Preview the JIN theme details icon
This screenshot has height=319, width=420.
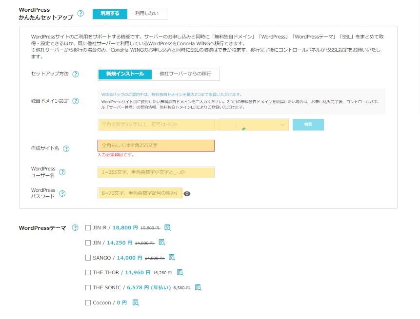162,243
